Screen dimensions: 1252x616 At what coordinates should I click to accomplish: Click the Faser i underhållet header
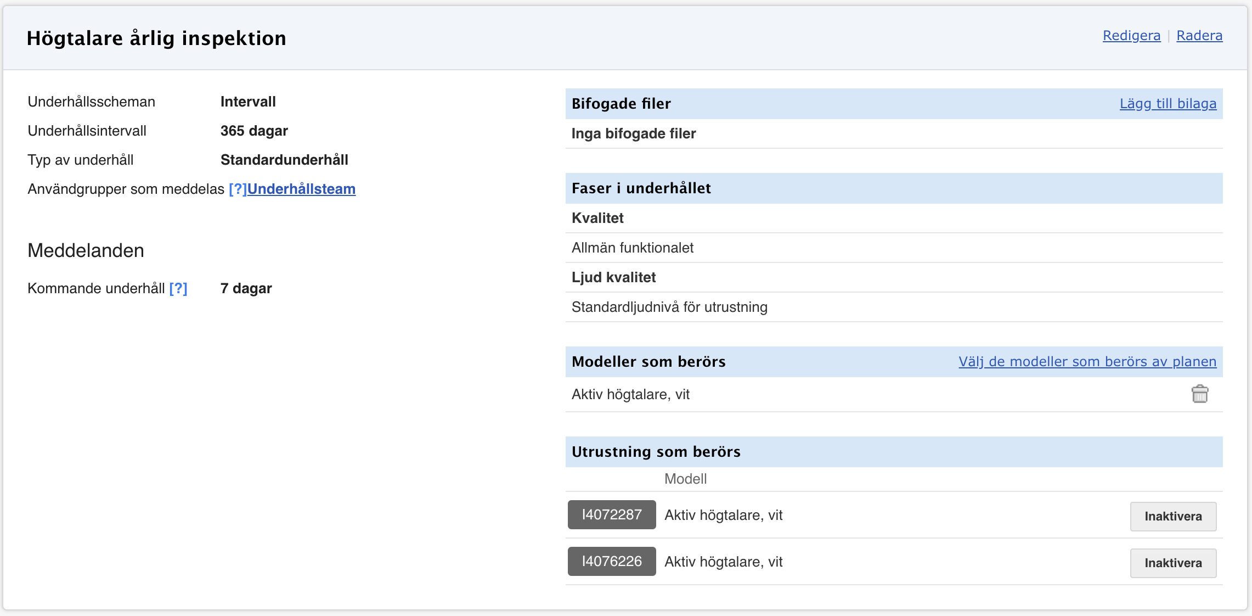tap(641, 188)
